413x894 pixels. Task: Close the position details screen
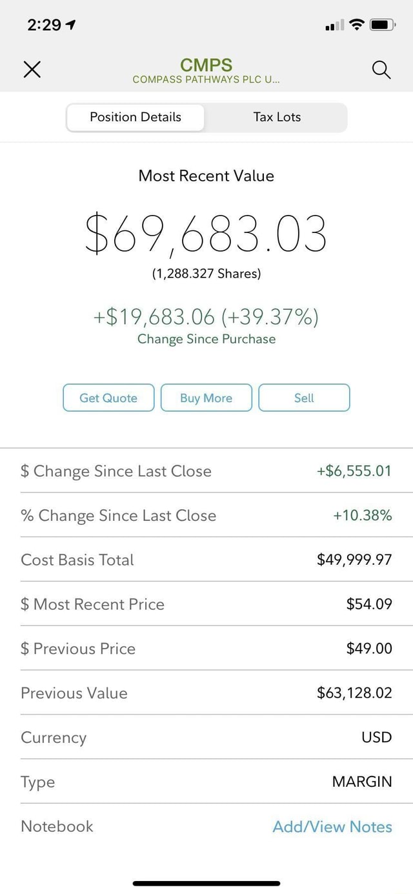coord(32,70)
